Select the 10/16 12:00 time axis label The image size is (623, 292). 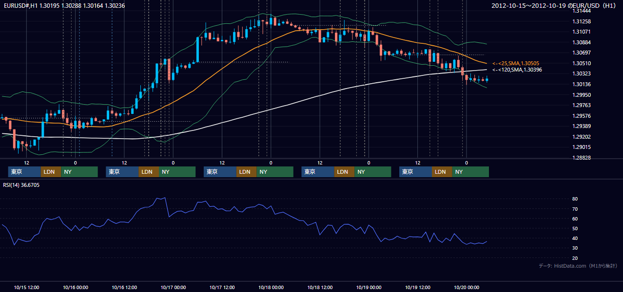pos(124,287)
